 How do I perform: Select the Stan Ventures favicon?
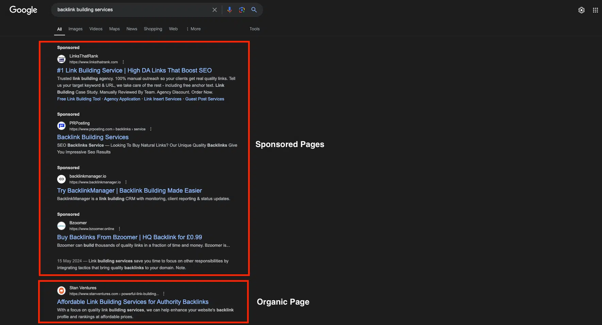(x=61, y=290)
